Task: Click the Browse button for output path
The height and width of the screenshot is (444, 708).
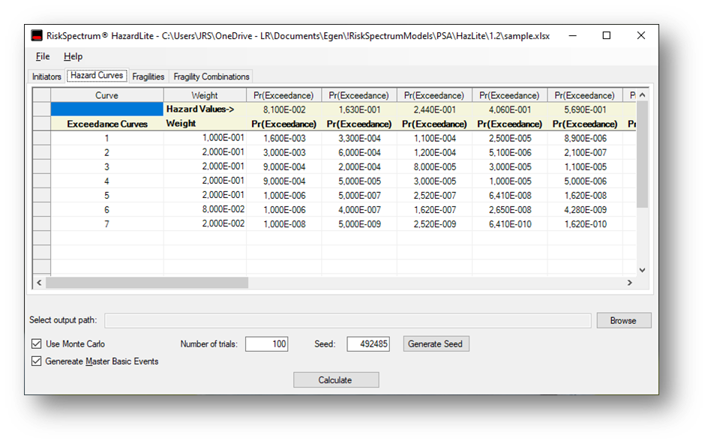Action: pos(623,320)
